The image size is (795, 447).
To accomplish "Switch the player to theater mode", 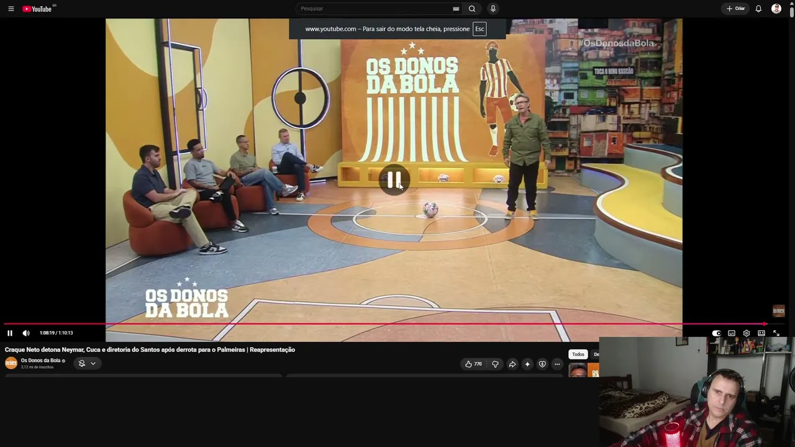I will tap(761, 333).
